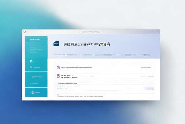Click the round icon in the bottom sidebar panel
Screen dimensions: 185x124
pos(33,93)
